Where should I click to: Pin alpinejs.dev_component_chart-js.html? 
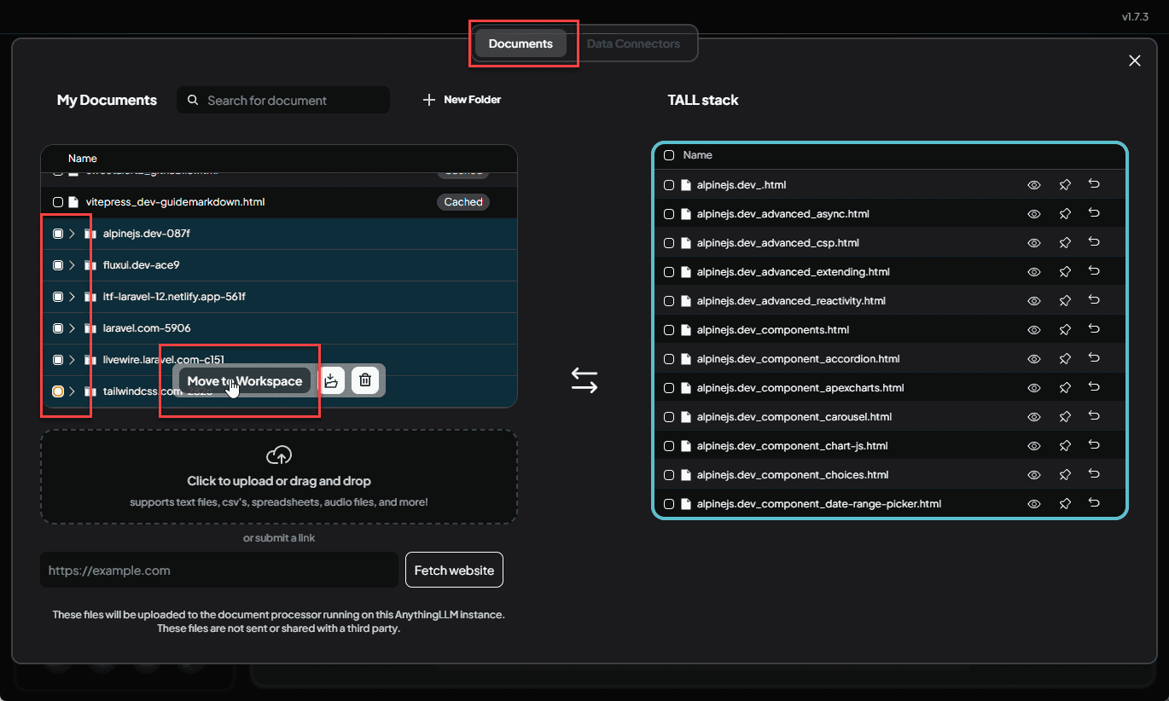(x=1065, y=446)
